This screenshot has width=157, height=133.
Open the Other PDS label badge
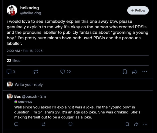[23, 102]
